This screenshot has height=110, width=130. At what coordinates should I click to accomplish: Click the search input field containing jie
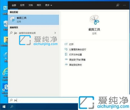point(43,100)
